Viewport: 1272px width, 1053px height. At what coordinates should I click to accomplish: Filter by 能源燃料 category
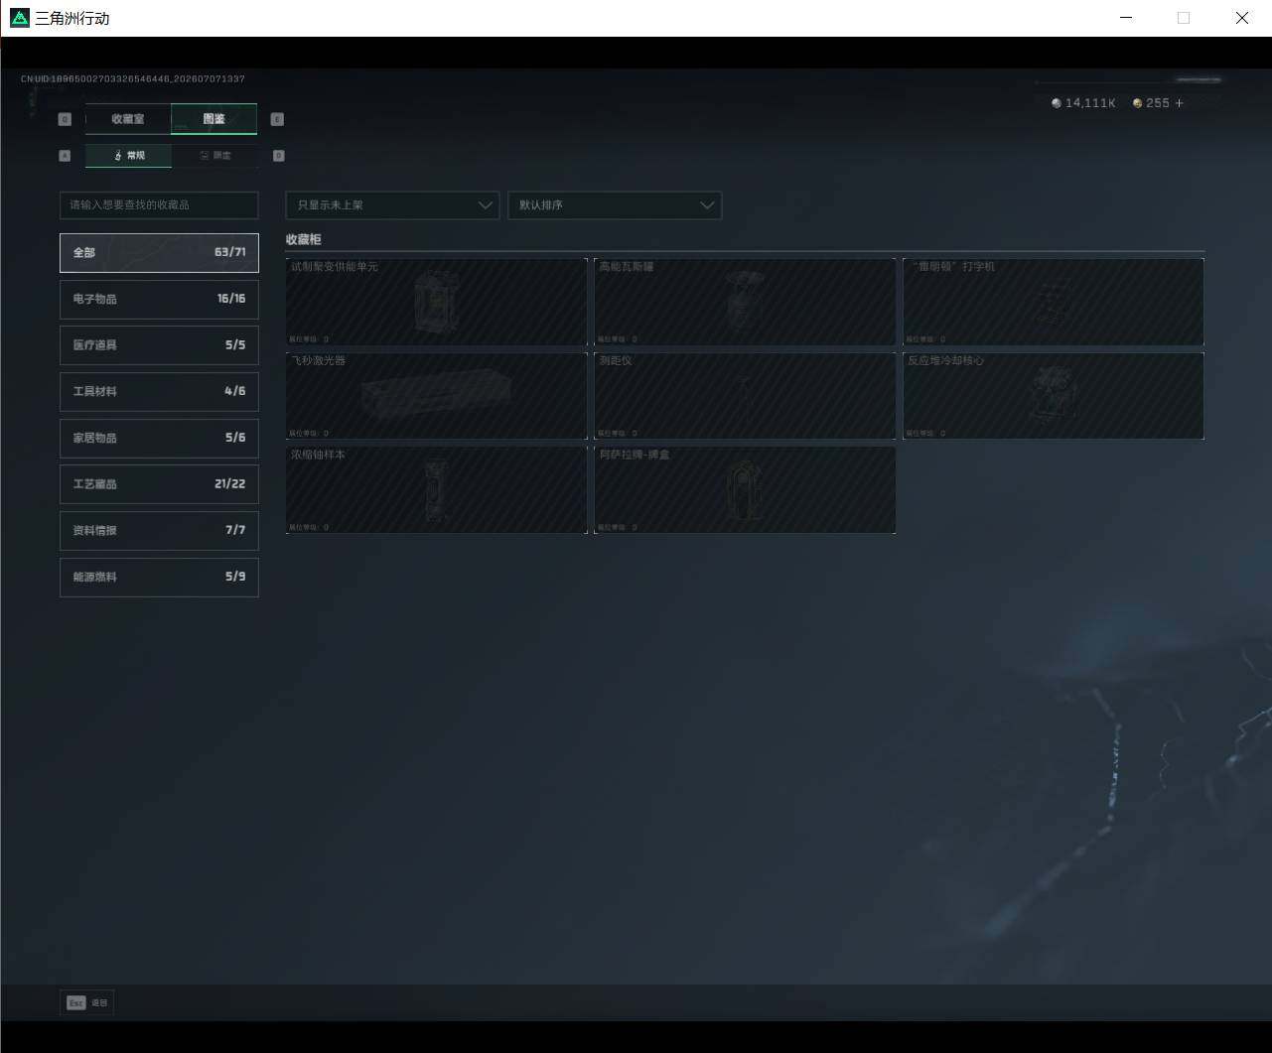pos(159,577)
